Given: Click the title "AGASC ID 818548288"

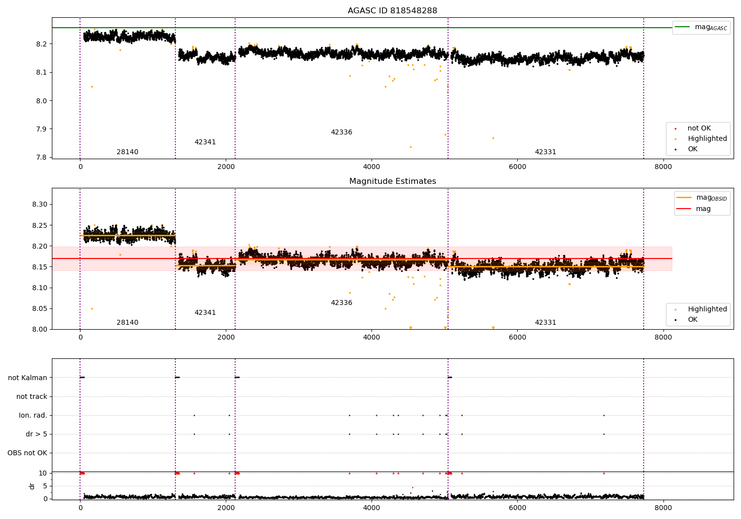Looking at the screenshot, I should coord(392,11).
